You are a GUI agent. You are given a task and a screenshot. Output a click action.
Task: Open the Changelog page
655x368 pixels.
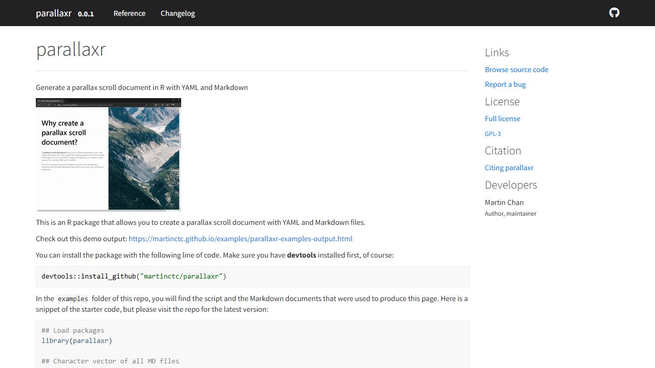178,13
